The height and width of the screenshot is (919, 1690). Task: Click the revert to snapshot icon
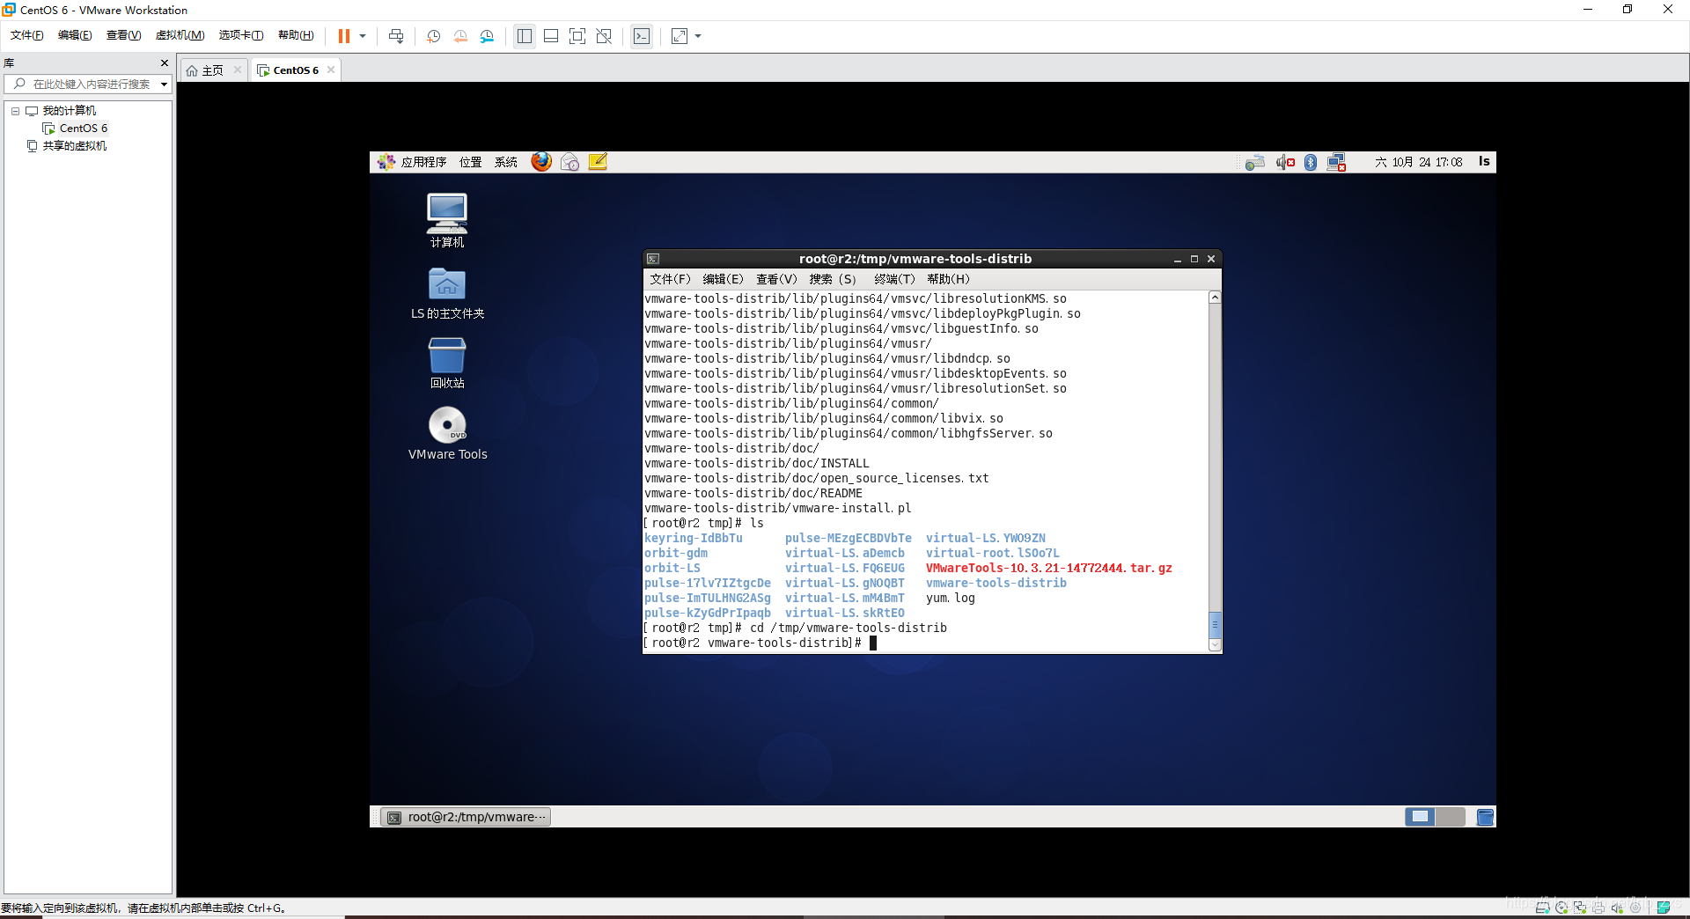[x=460, y=36]
